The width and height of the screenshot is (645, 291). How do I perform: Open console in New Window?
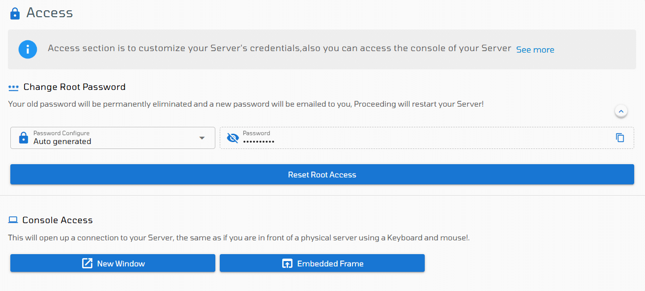point(113,263)
